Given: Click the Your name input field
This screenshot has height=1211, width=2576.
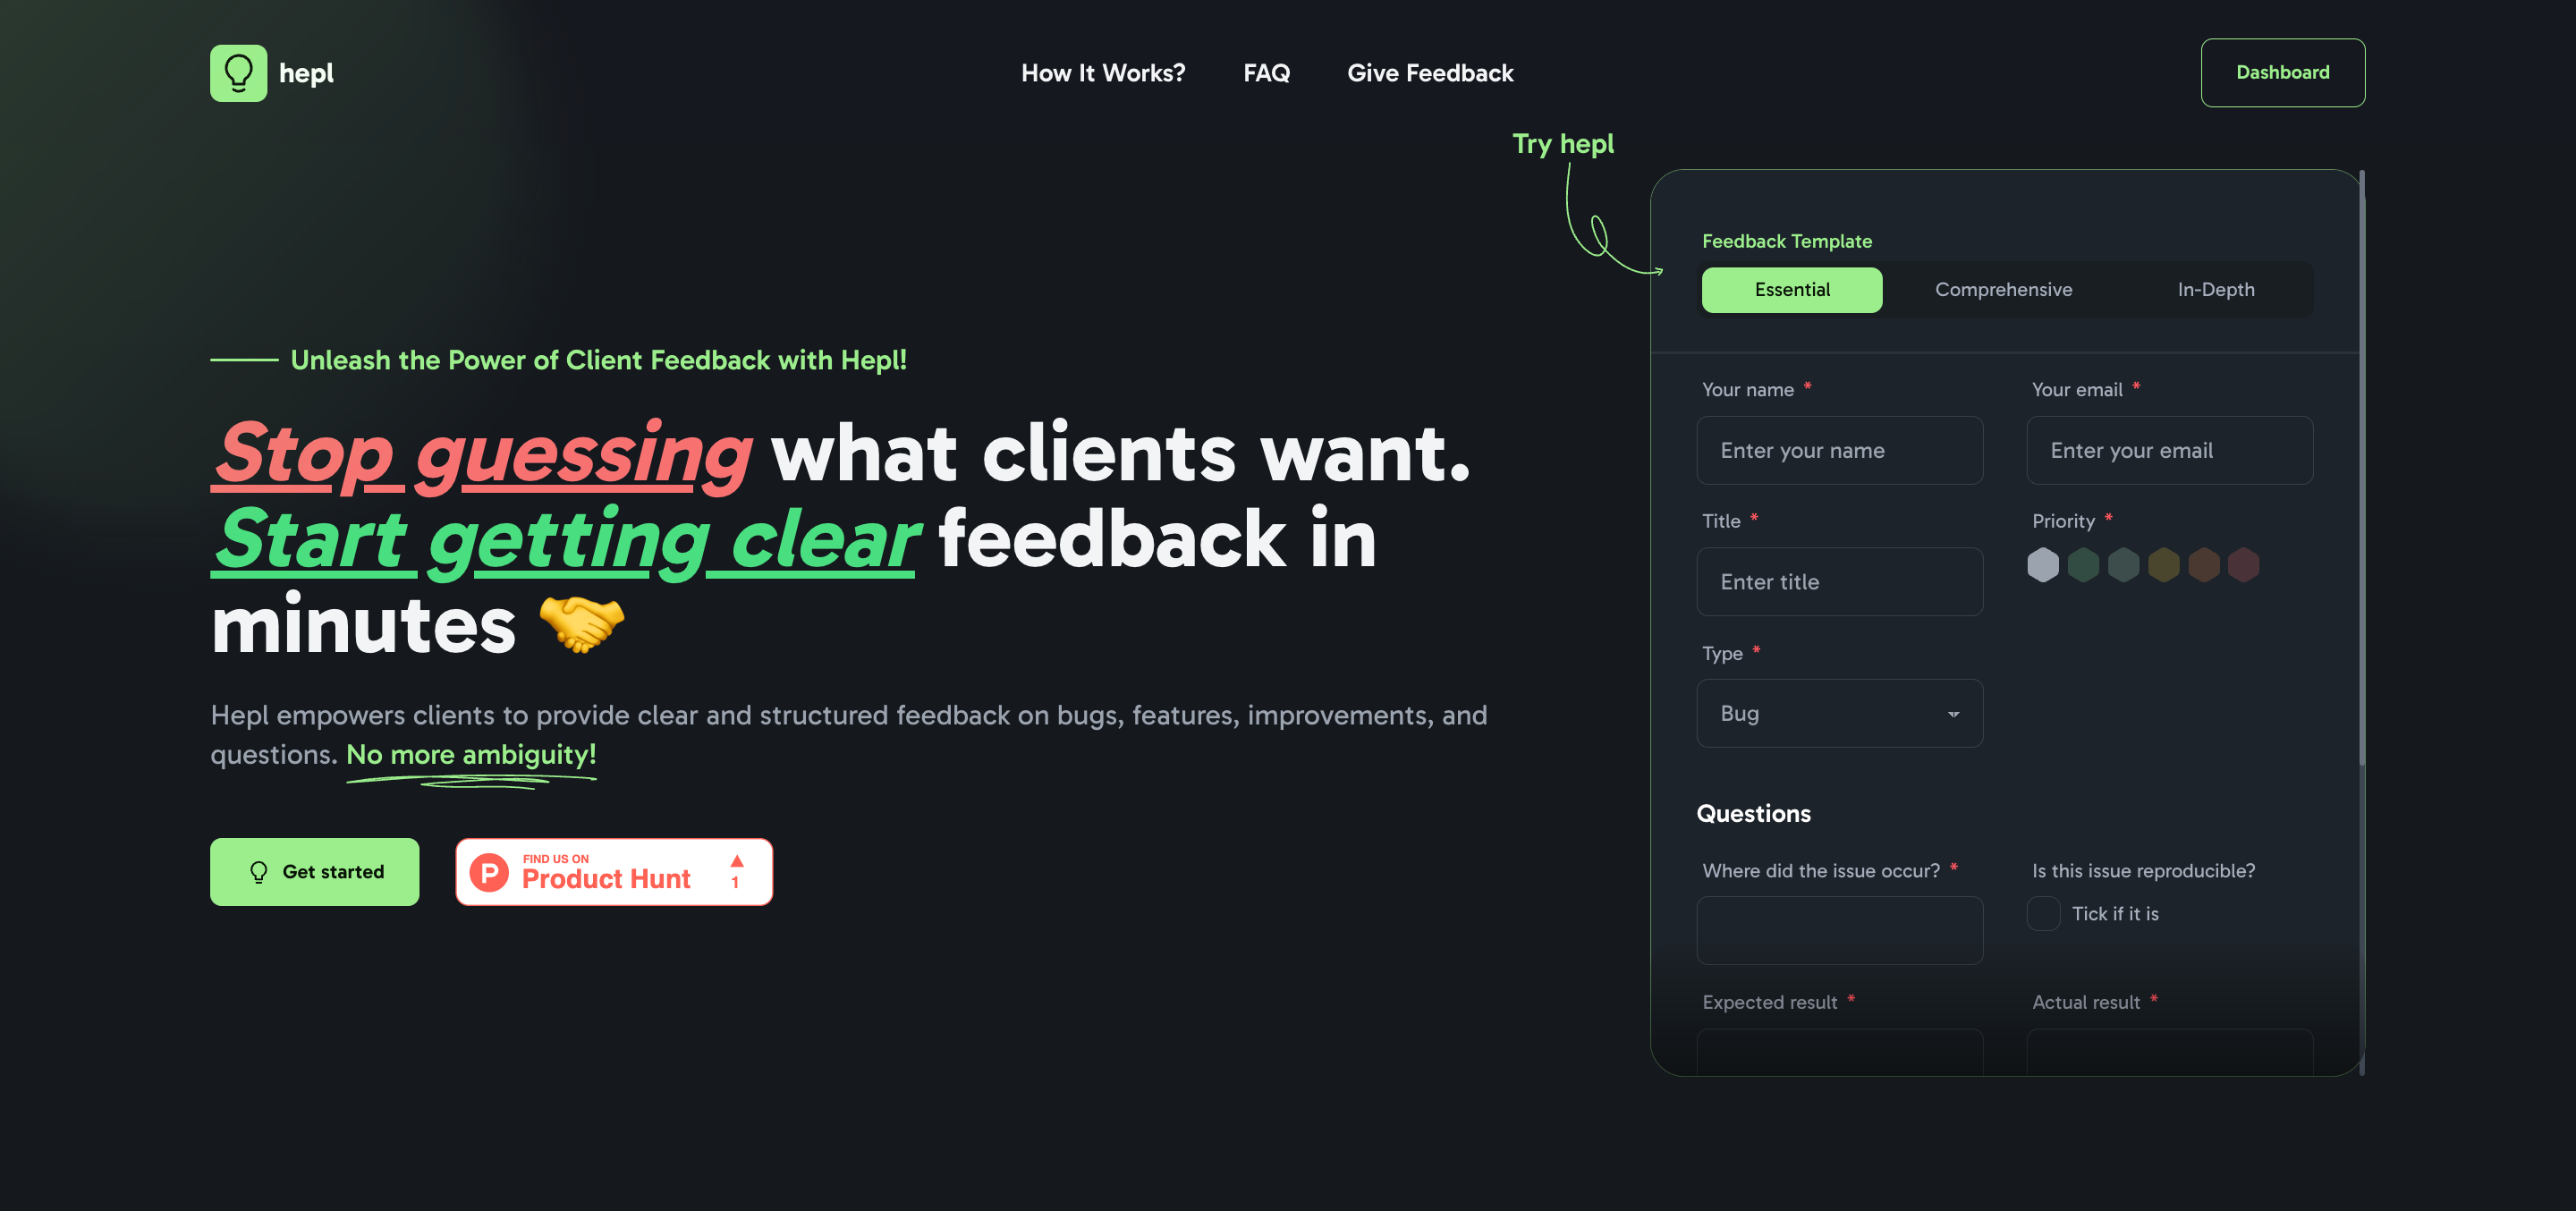Looking at the screenshot, I should pos(1840,450).
